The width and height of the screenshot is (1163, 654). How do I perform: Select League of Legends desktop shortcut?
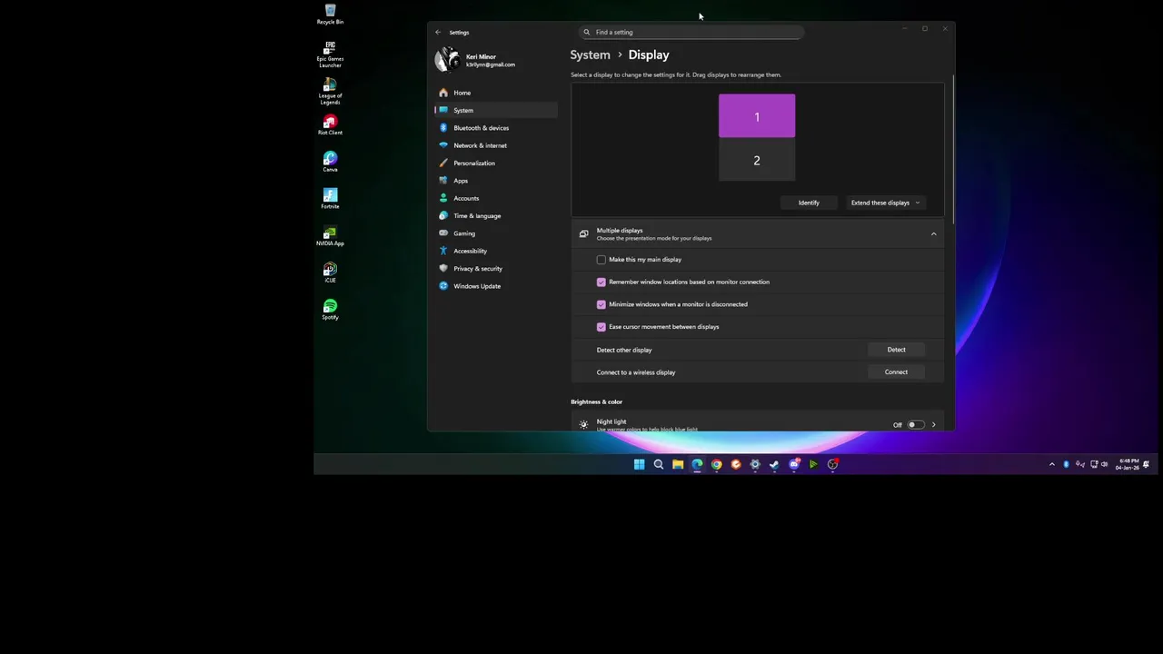330,91
